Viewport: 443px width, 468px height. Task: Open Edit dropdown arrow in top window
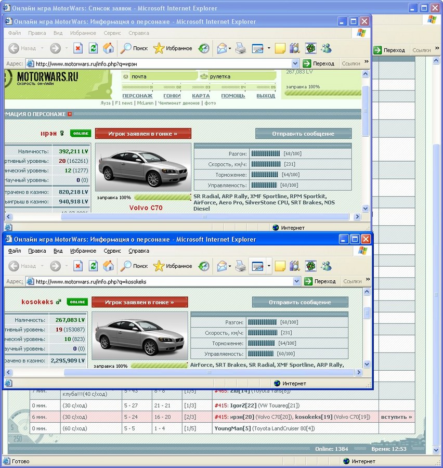(269, 48)
